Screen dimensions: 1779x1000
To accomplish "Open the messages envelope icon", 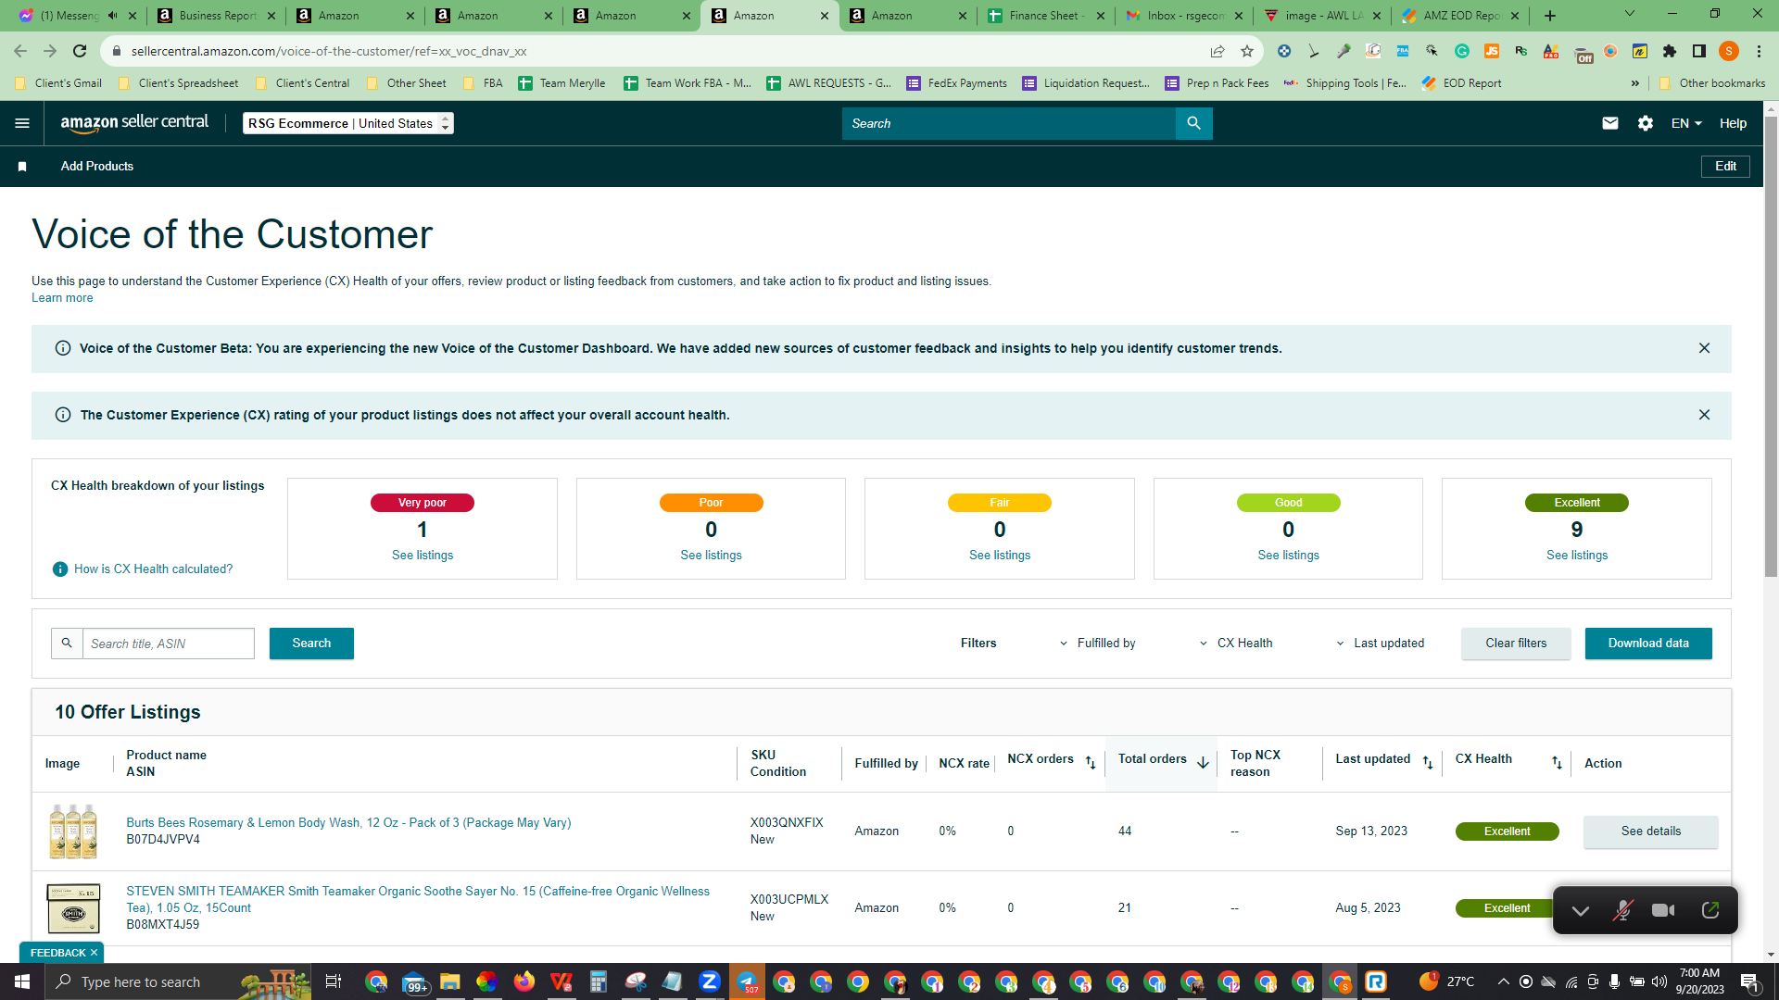I will [1610, 123].
